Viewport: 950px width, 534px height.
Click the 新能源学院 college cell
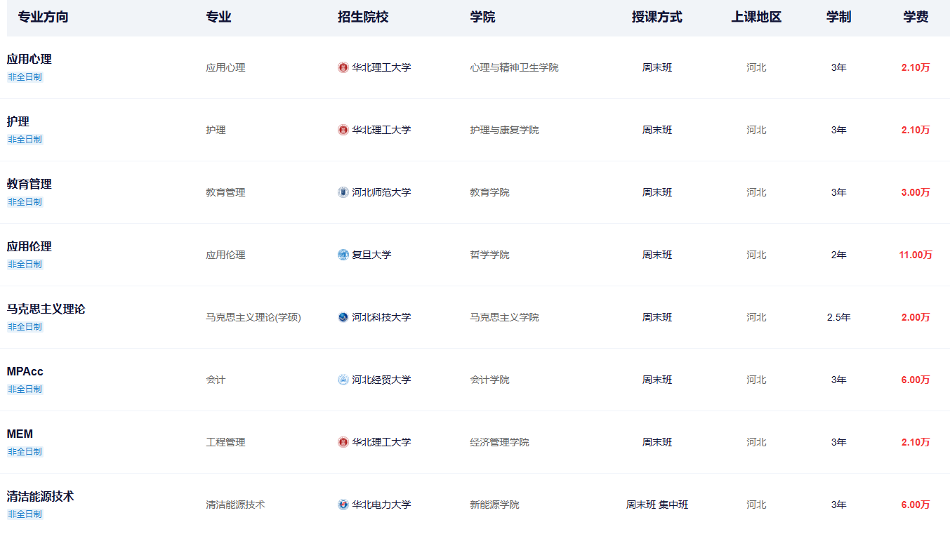pyautogui.click(x=494, y=505)
